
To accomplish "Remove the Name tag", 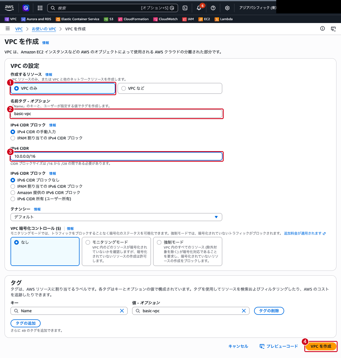I will click(269, 311).
